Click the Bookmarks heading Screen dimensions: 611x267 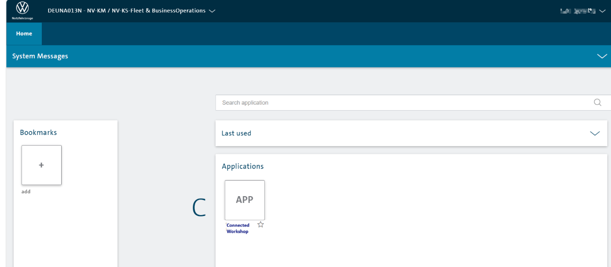point(38,132)
